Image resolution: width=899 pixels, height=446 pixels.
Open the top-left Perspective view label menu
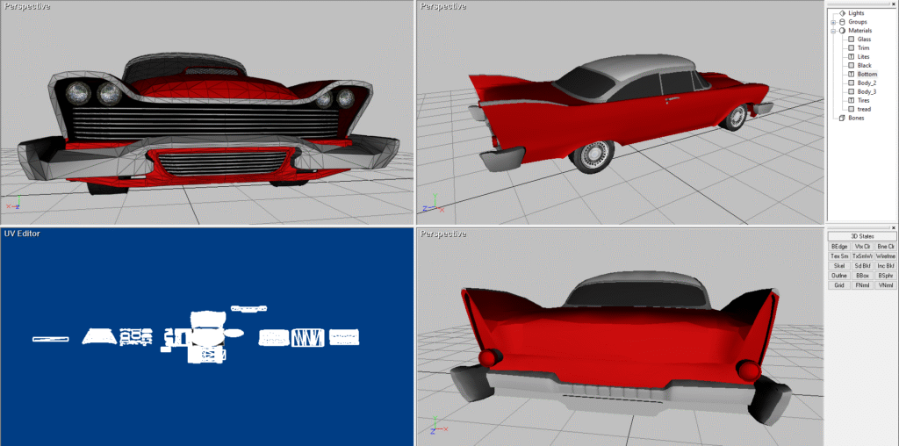point(26,6)
